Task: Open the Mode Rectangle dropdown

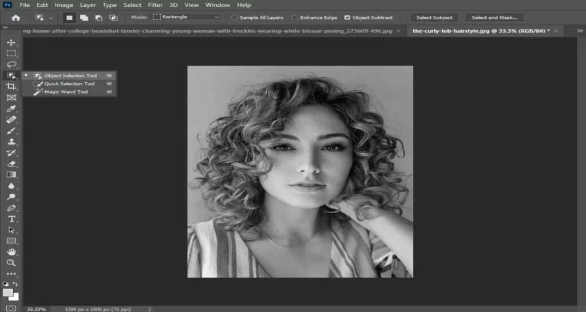Action: (x=185, y=17)
